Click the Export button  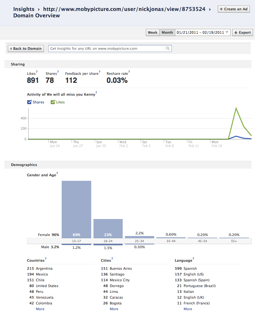[x=242, y=32]
